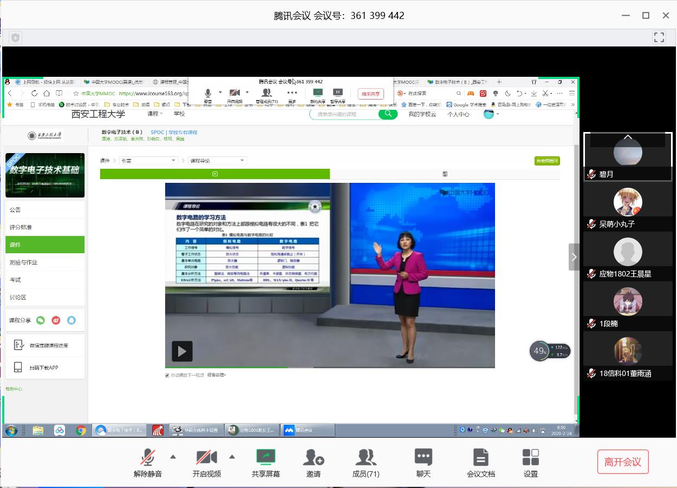
Task: Open the 成员(71) members list
Action: (366, 463)
